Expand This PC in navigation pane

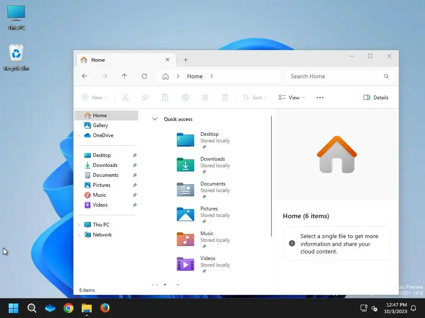[79, 225]
